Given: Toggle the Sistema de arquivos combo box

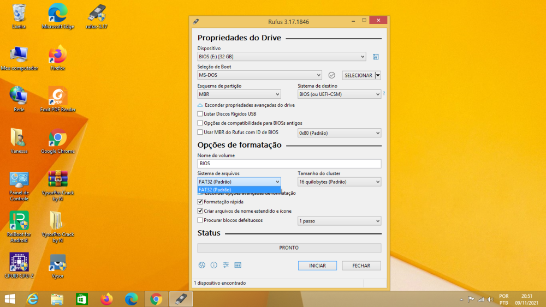Looking at the screenshot, I should pyautogui.click(x=239, y=182).
